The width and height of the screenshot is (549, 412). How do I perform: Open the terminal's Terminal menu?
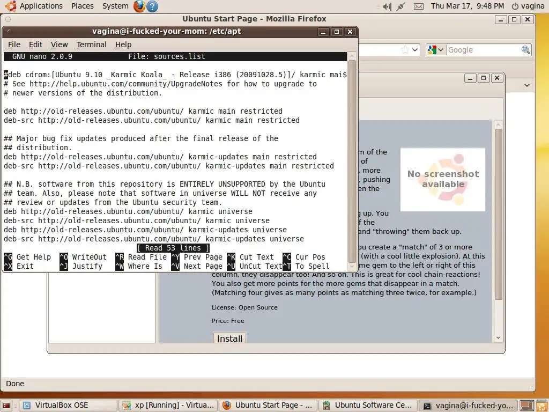(x=91, y=45)
